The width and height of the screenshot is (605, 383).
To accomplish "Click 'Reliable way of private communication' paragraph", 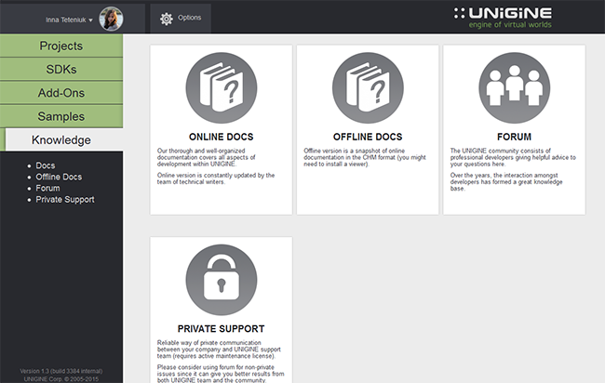I will 219,350.
